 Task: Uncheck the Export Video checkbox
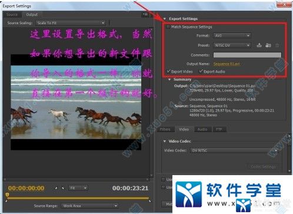coord(168,71)
